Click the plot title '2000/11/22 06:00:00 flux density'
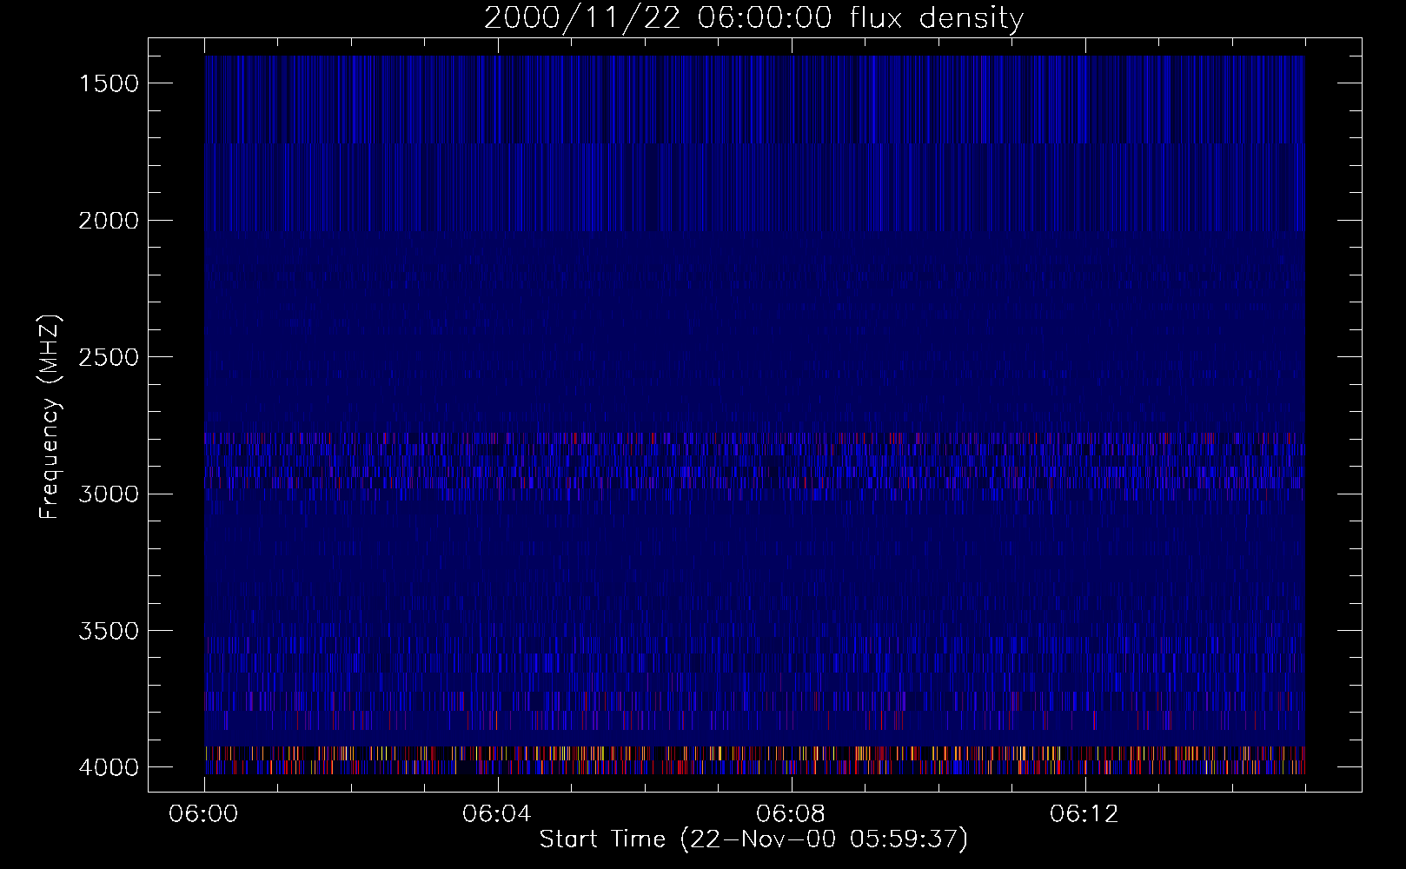Viewport: 1406px width, 869px height. point(753,18)
